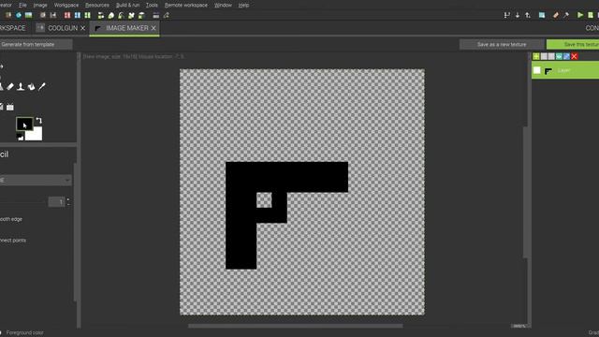The image size is (599, 337).
Task: Click the green Run client play icon
Action: [580, 15]
